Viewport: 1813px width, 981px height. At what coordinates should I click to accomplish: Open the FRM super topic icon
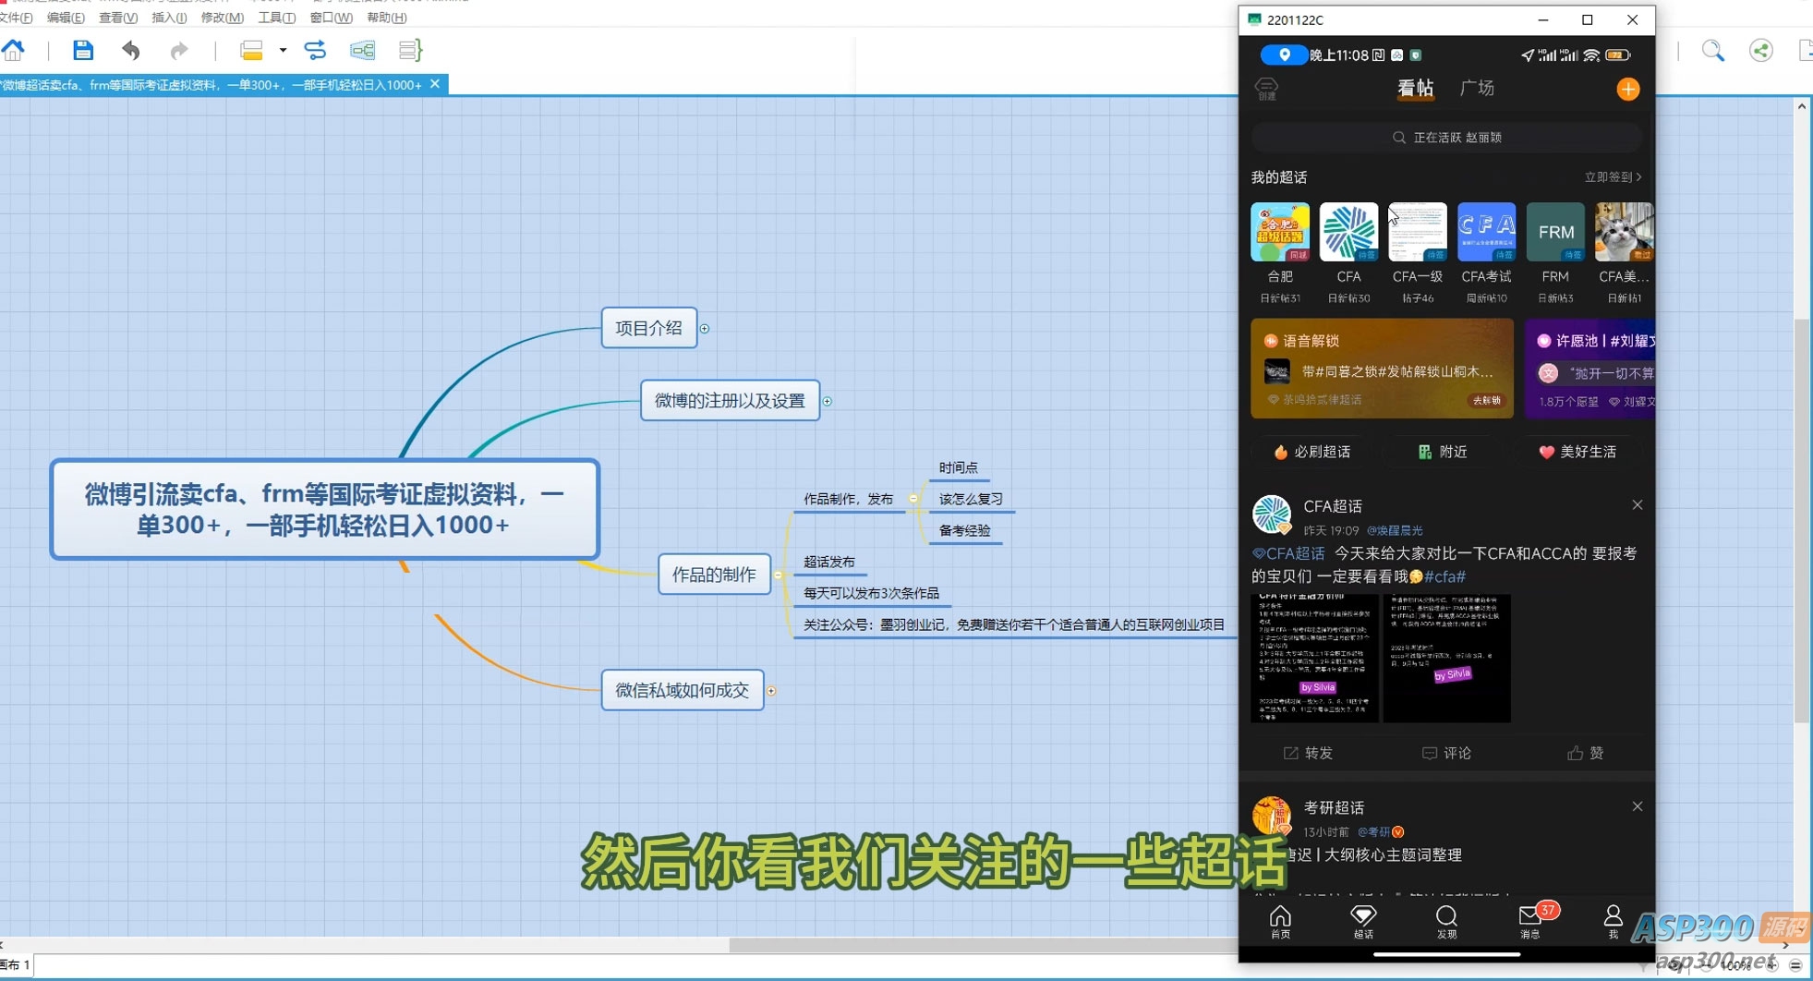1555,232
